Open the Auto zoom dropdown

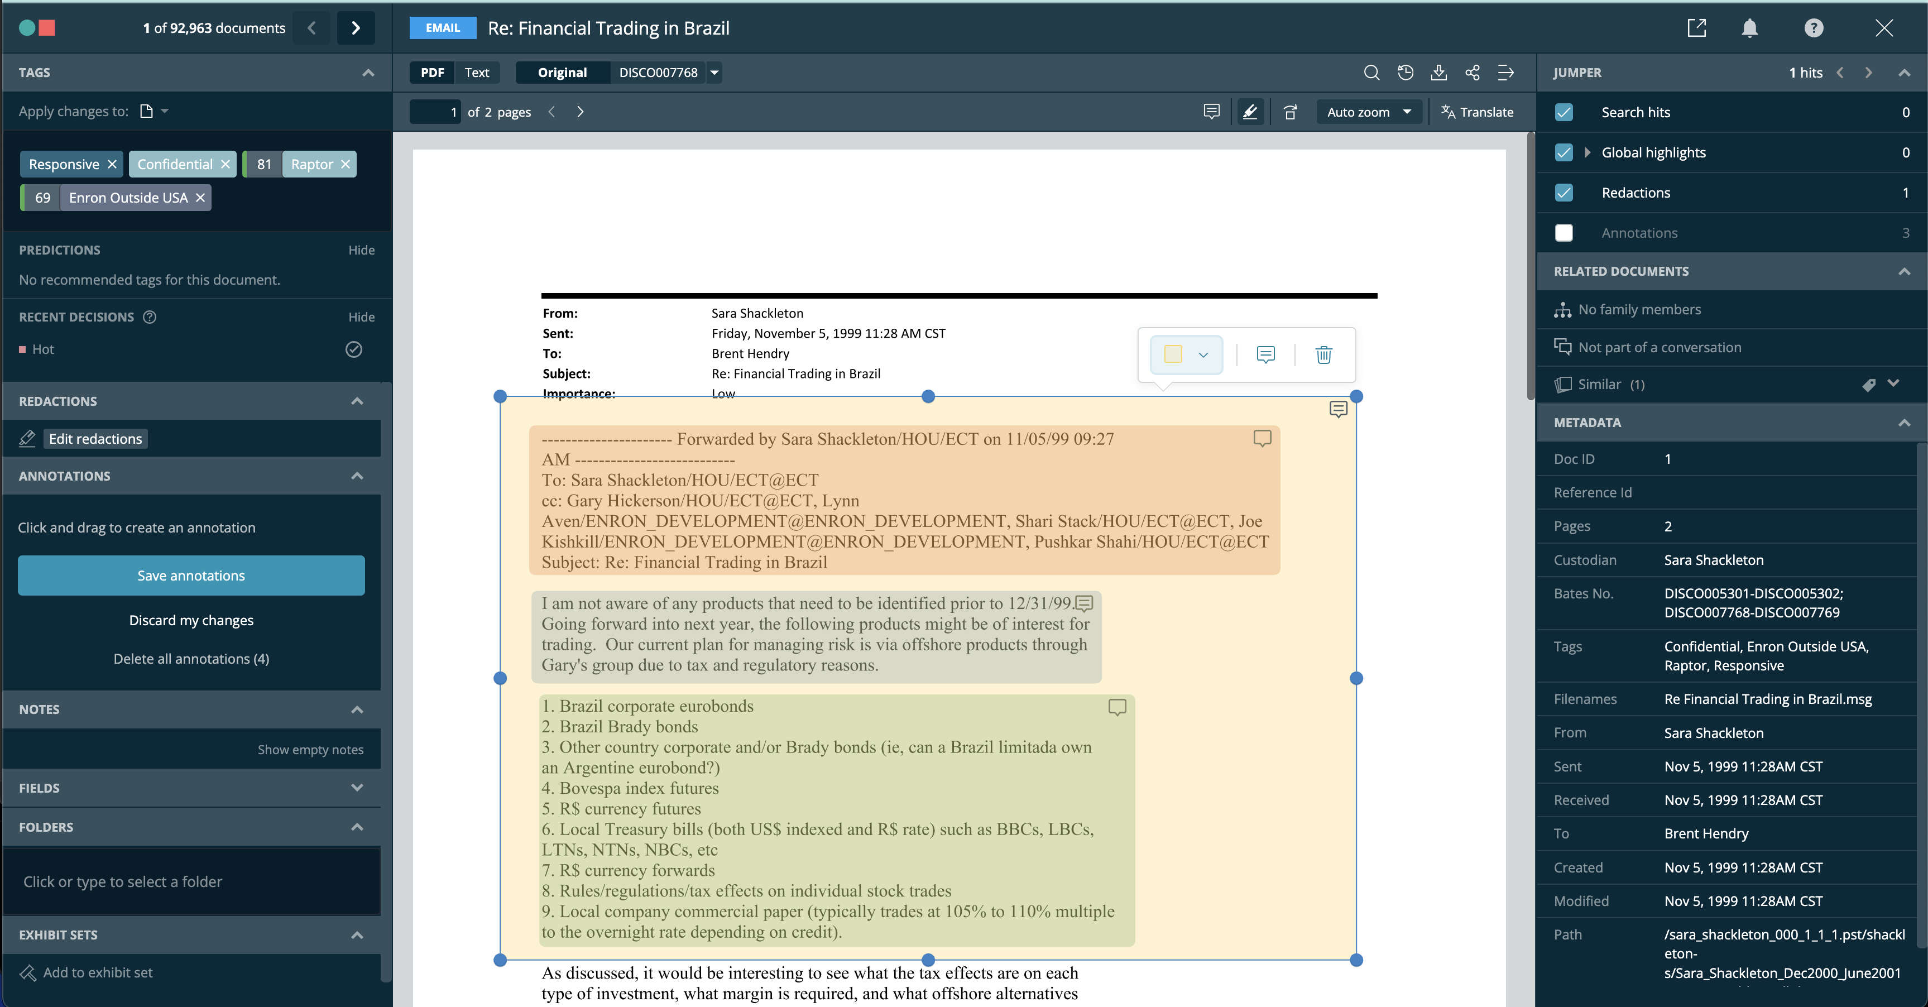pyautogui.click(x=1369, y=112)
